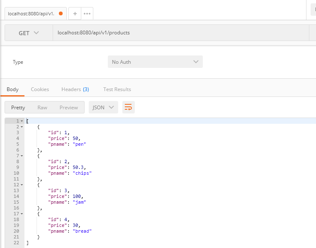Open the No Auth type dropdown
The image size is (316, 248).
tap(155, 62)
